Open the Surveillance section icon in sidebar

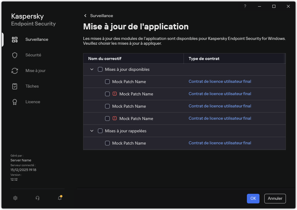click(15, 39)
